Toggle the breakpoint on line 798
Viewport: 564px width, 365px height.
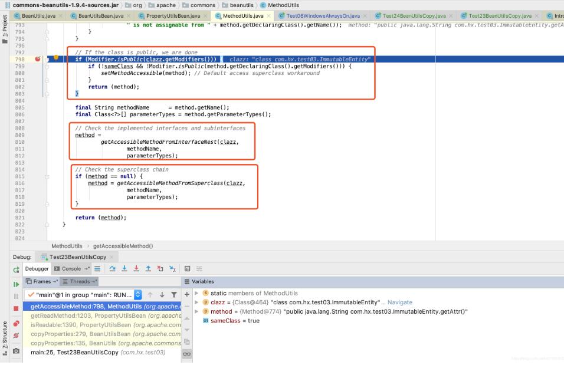[x=38, y=60]
